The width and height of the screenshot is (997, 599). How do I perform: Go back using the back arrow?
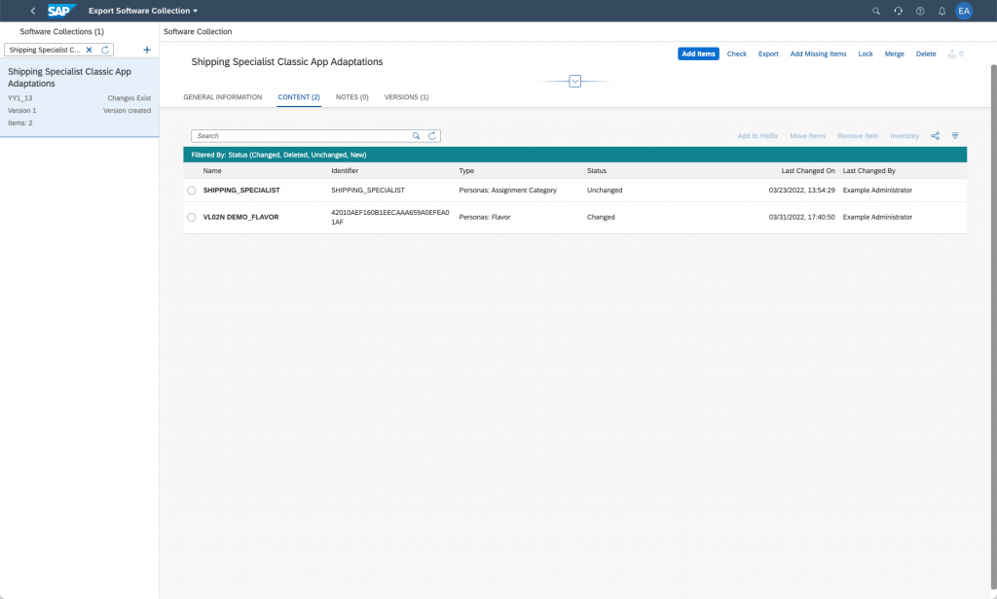coord(33,11)
